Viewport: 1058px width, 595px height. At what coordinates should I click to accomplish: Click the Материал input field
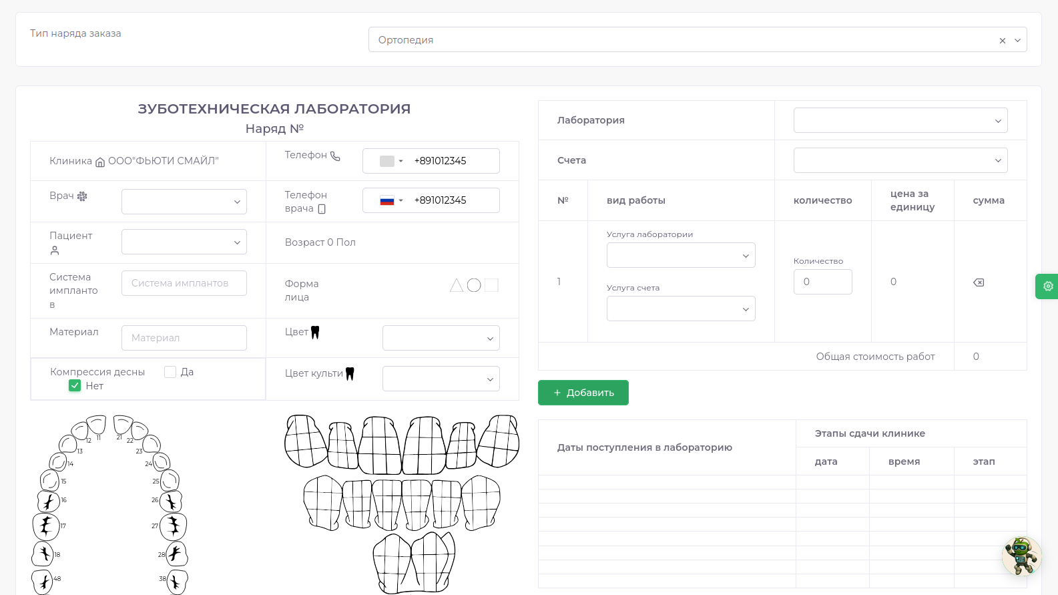[x=184, y=338]
